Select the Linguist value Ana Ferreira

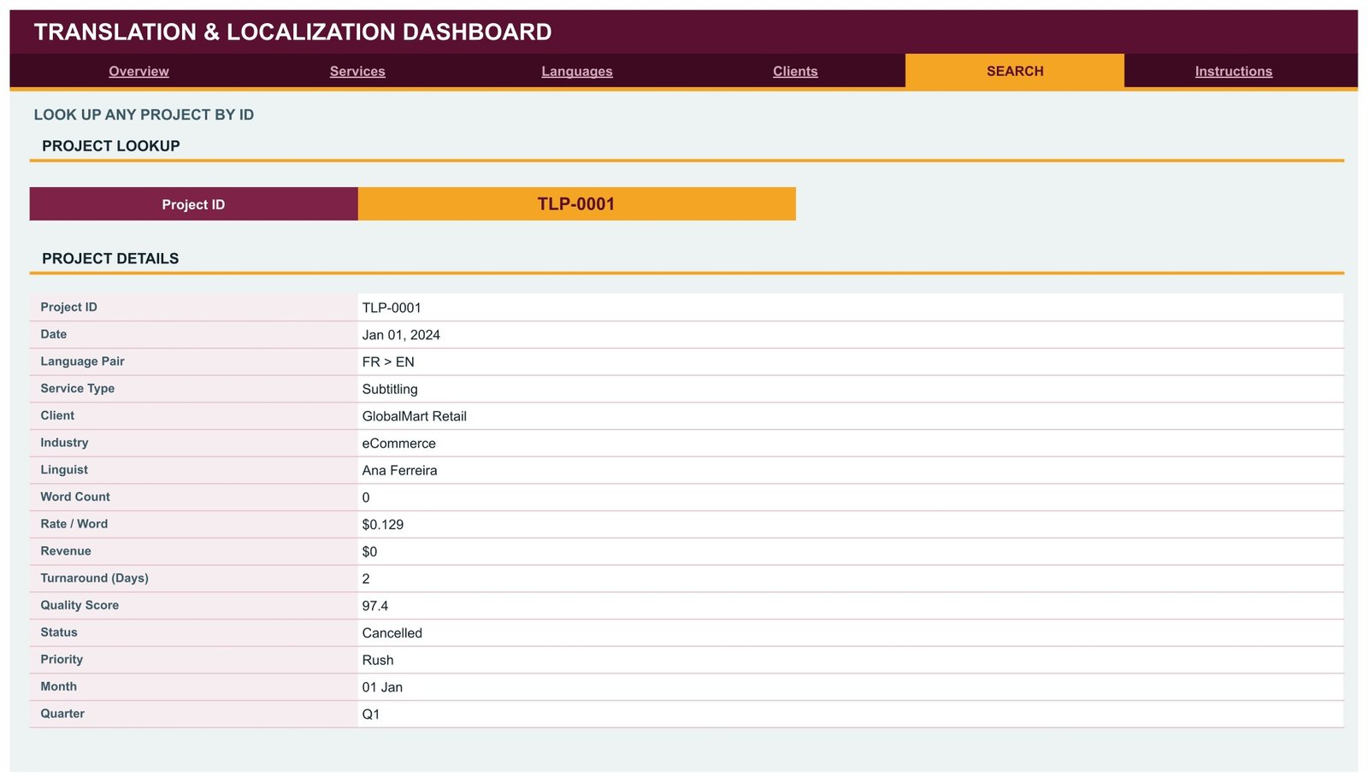point(399,470)
